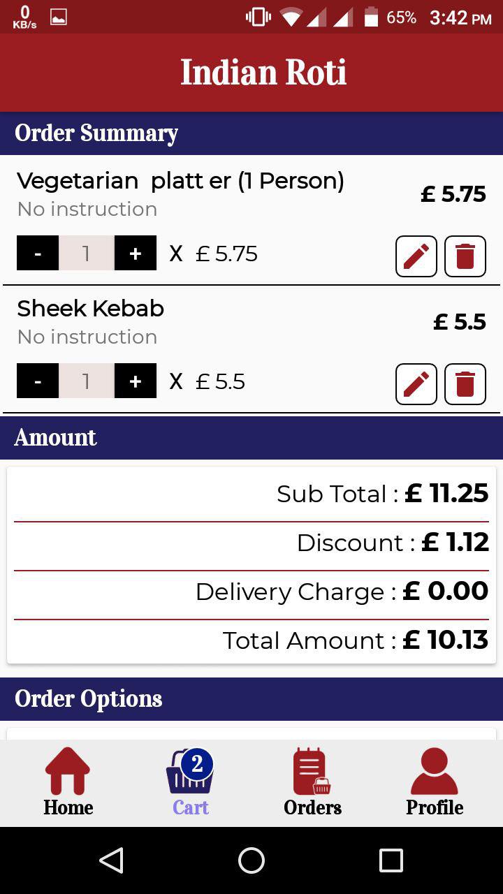Tap the Sheek Kebab item name

tap(91, 309)
